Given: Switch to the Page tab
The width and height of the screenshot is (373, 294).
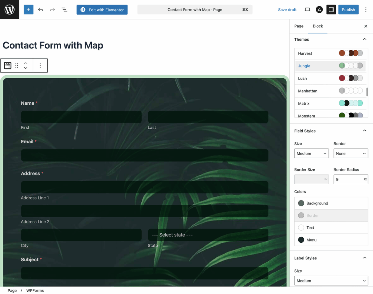Looking at the screenshot, I should coord(299,26).
